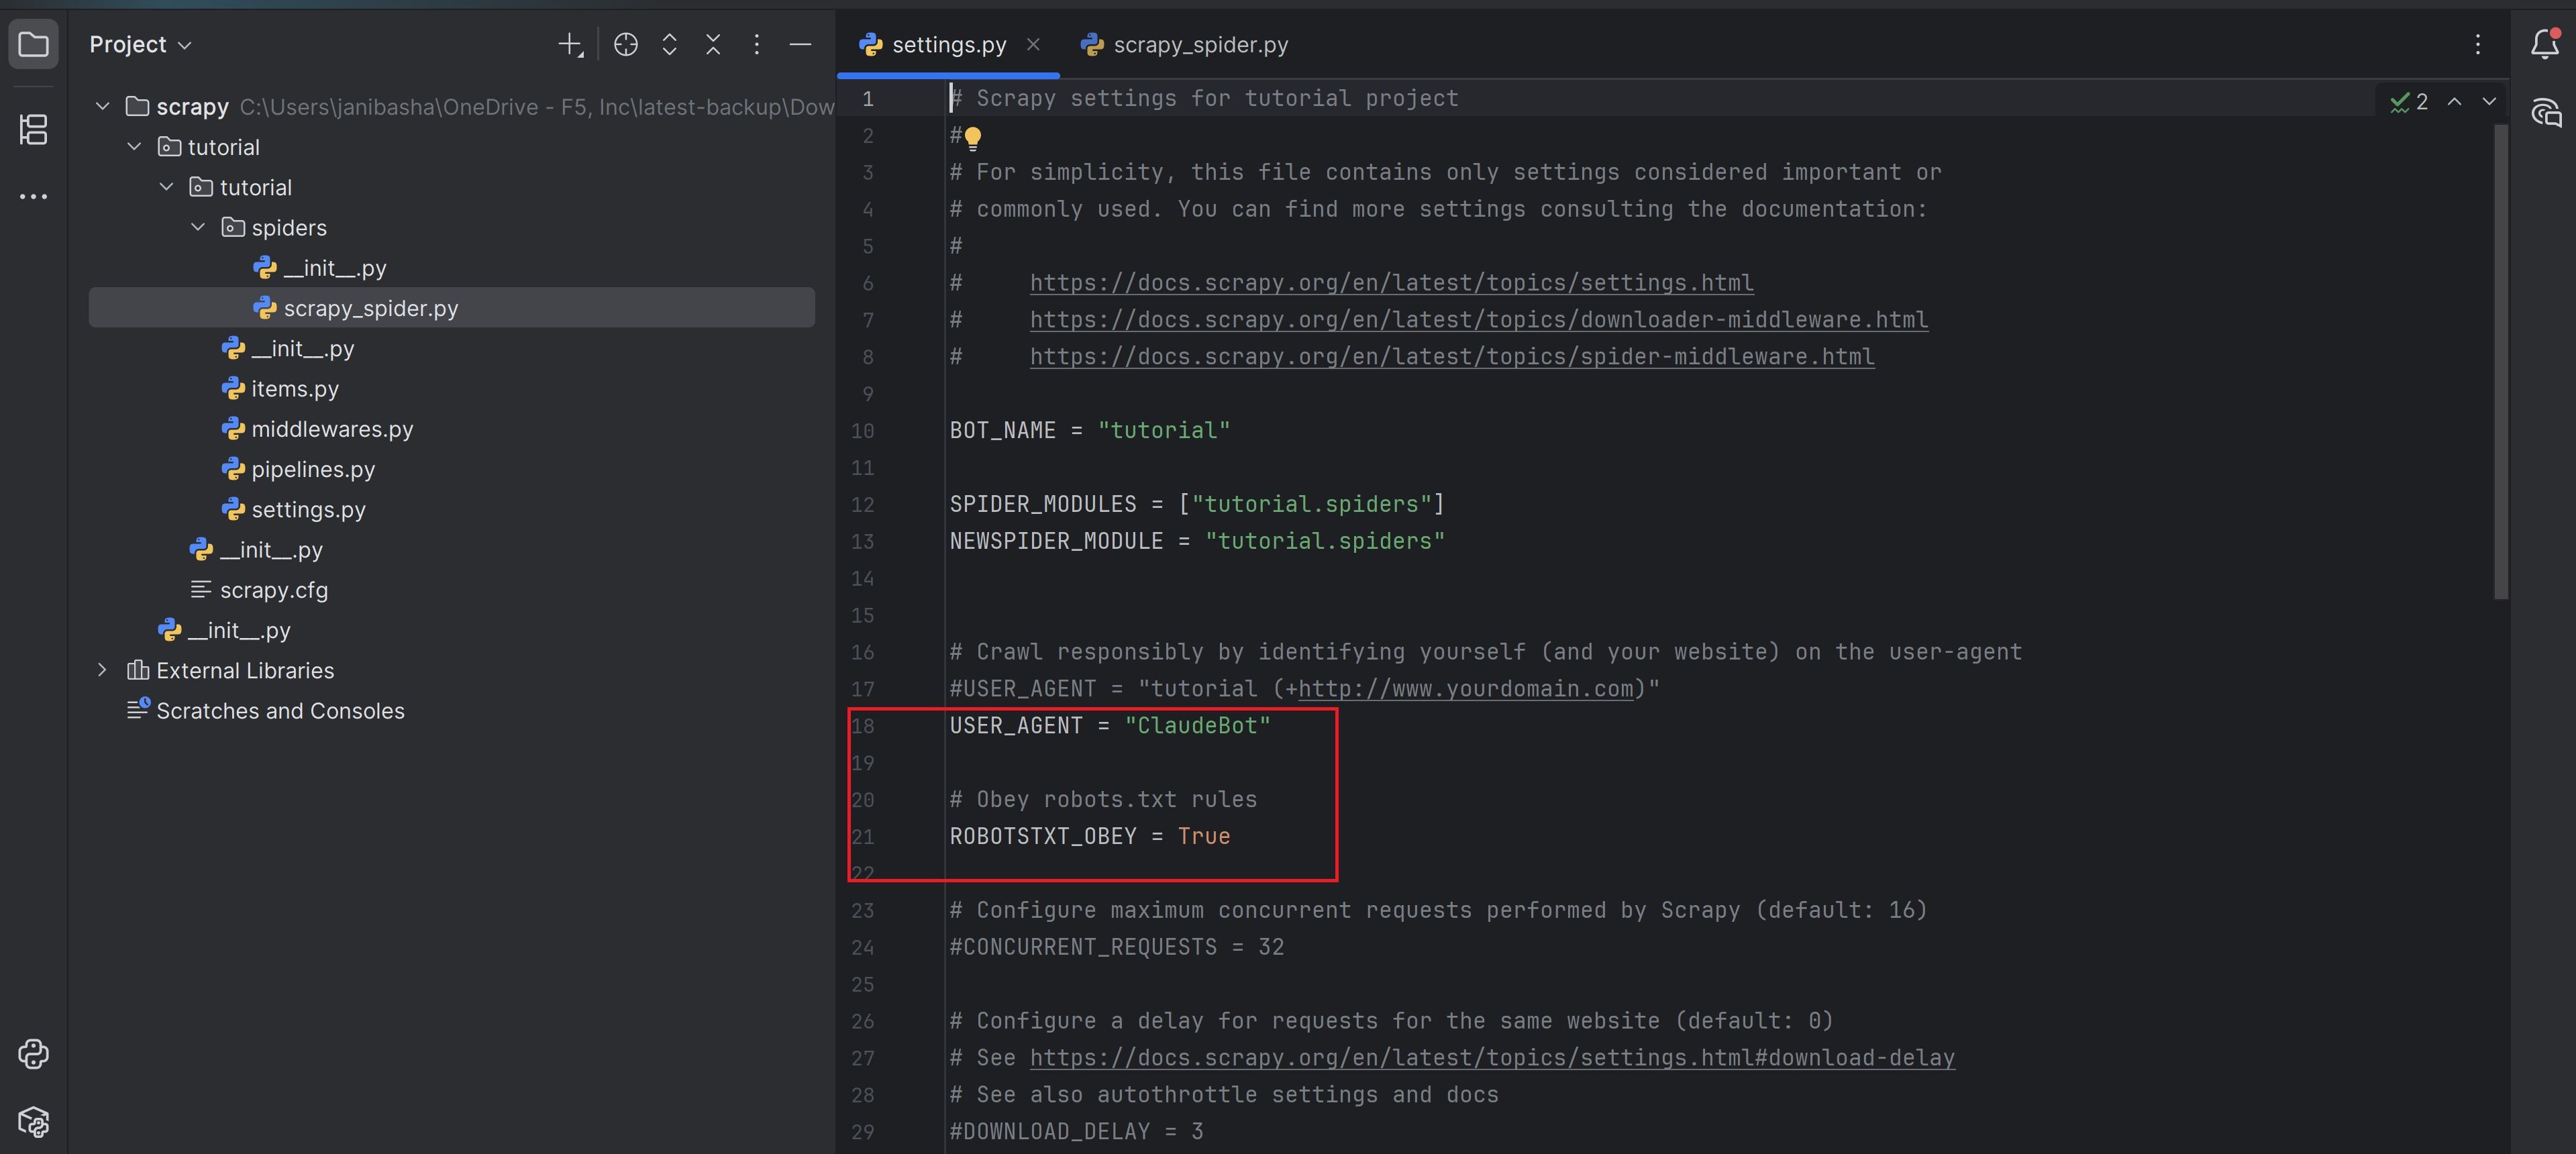The height and width of the screenshot is (1154, 2576).
Task: Open the Notifications bell icon
Action: (x=2544, y=44)
